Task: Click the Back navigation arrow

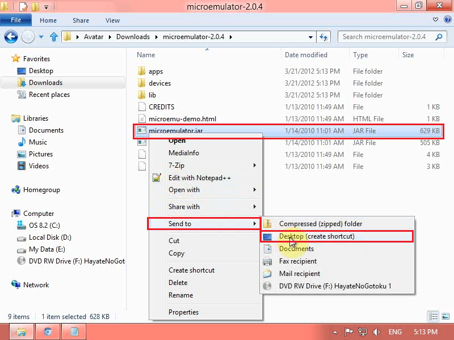Action: 11,37
